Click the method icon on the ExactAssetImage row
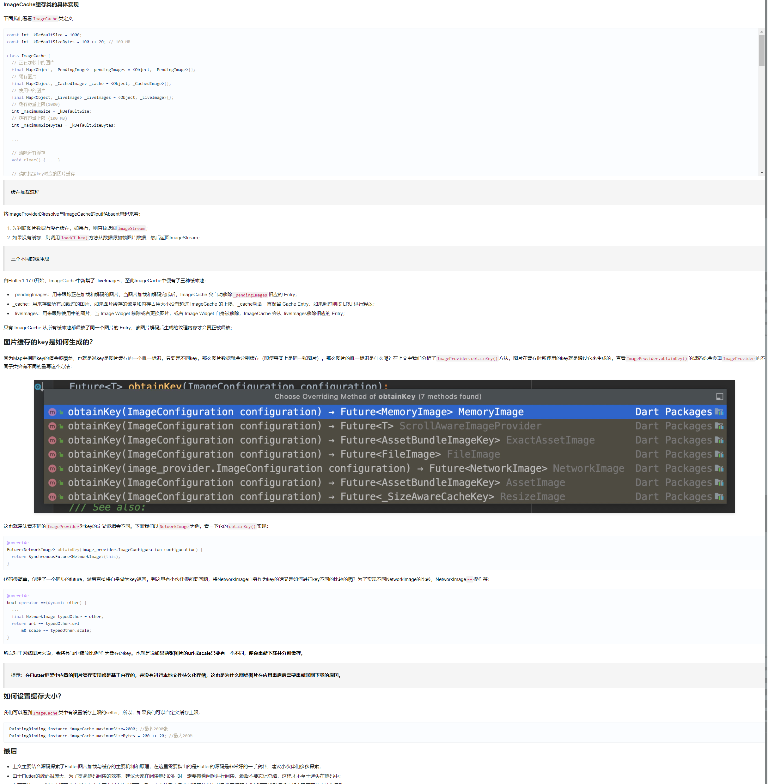The height and width of the screenshot is (784, 768). tap(52, 440)
